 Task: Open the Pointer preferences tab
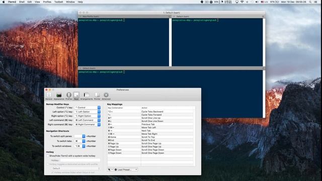pyautogui.click(x=97, y=96)
